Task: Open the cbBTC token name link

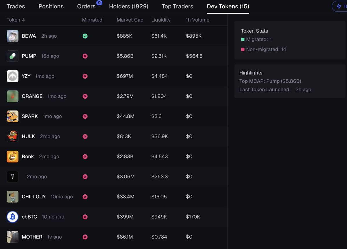Action: [29, 217]
